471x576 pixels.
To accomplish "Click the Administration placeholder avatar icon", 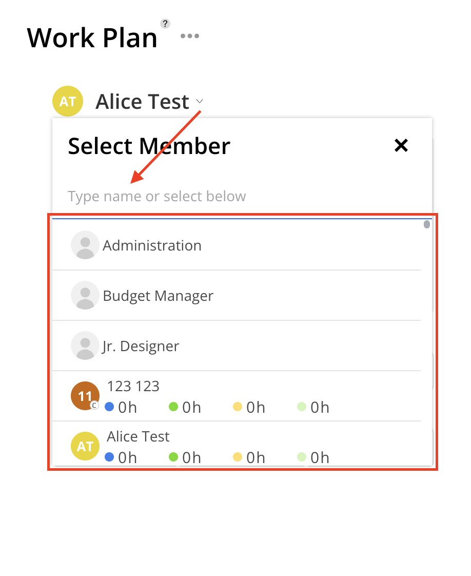I will [85, 245].
